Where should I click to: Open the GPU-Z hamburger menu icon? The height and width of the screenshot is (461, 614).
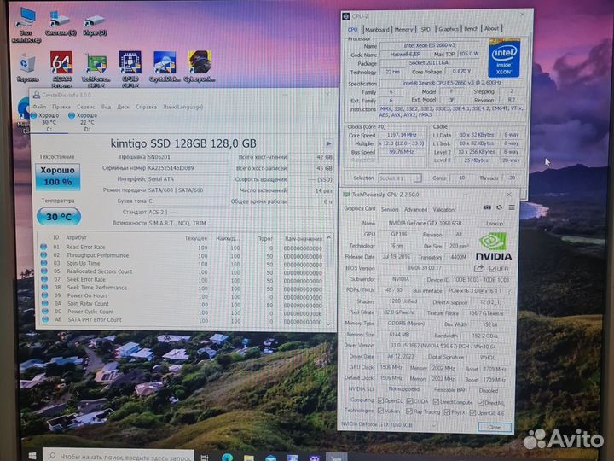click(x=512, y=207)
